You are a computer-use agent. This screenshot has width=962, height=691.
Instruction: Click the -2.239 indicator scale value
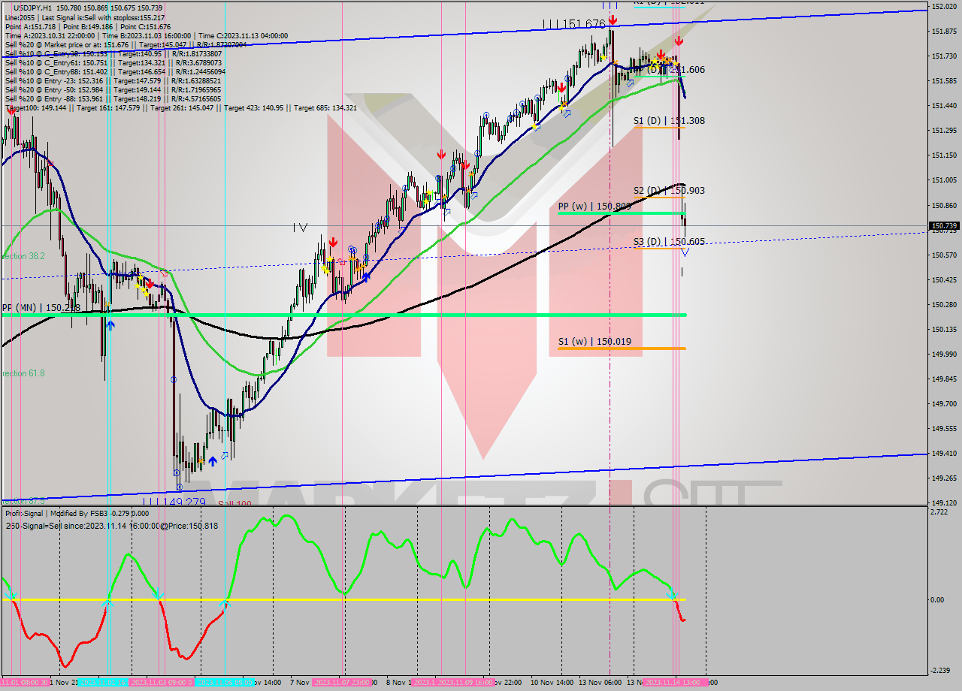(x=941, y=671)
